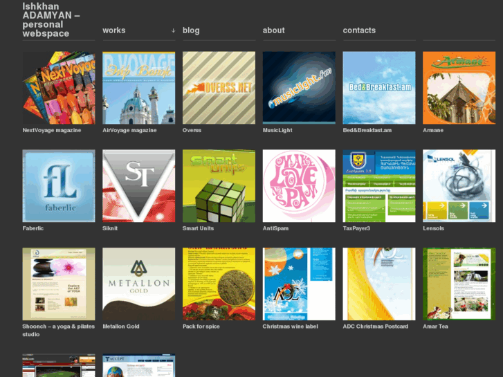Open the Shoonch yoga site thumbnail
The image size is (503, 377).
[x=59, y=284]
